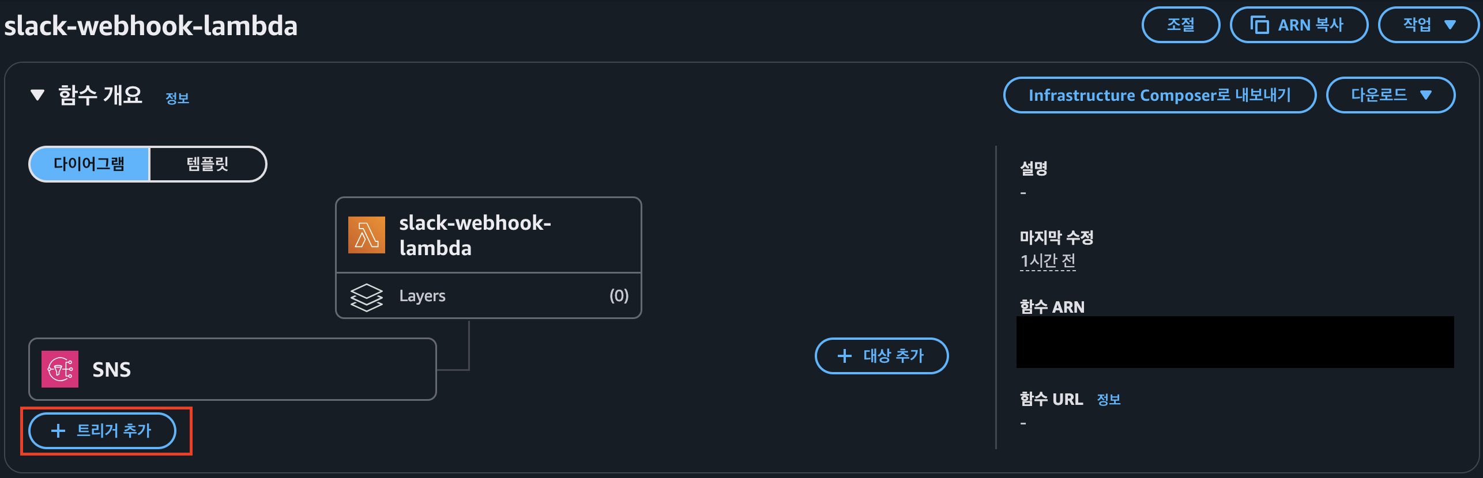Screen dimensions: 1483x478
Task: Open 정보 link next to 함수 URL
Action: tap(1108, 399)
